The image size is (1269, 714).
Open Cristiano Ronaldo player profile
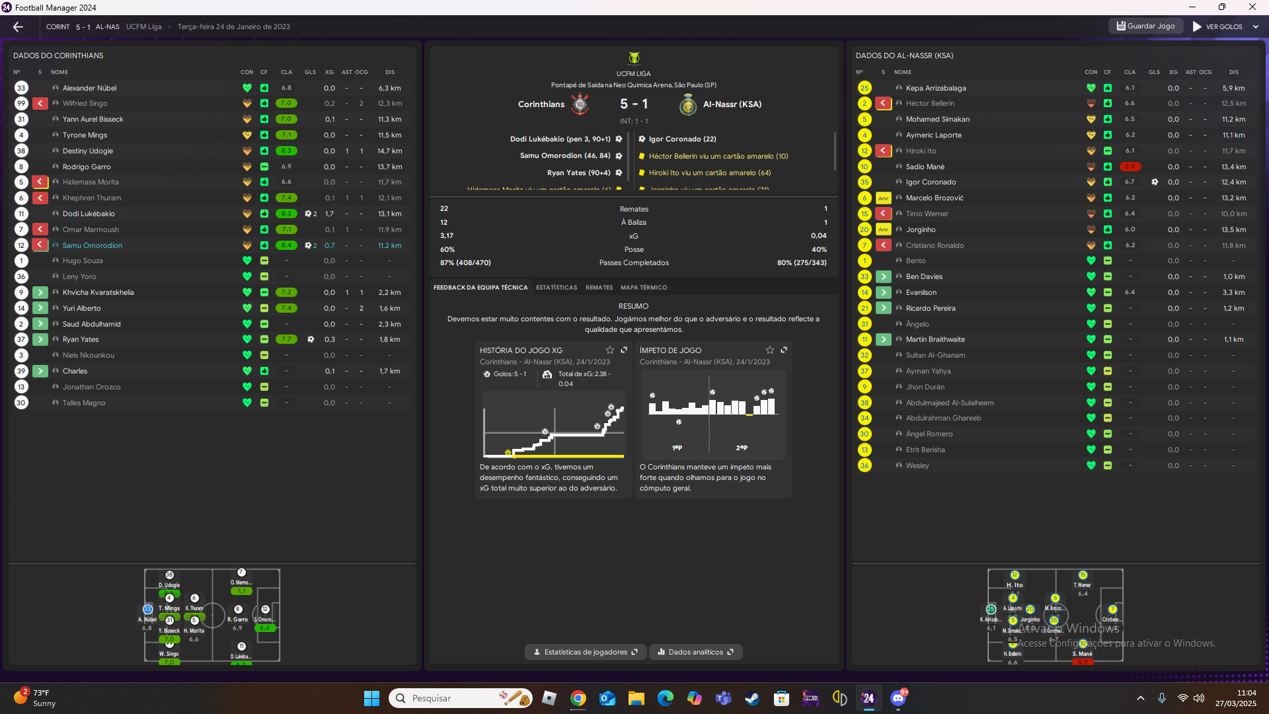tap(935, 245)
